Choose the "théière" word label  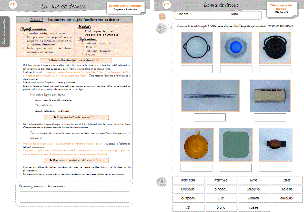[286, 189]
